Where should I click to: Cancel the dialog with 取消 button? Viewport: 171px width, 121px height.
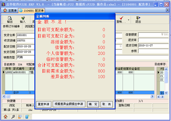point(106,104)
